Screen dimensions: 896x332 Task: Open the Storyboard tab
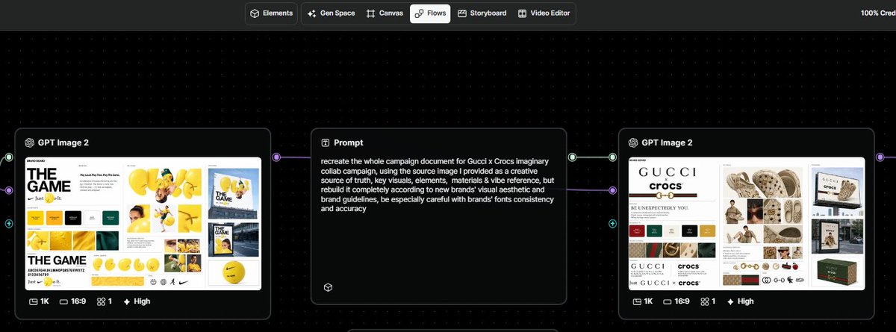tap(482, 13)
